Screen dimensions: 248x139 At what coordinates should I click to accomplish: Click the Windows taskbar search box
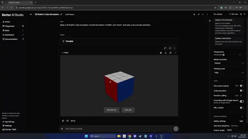[103, 136]
